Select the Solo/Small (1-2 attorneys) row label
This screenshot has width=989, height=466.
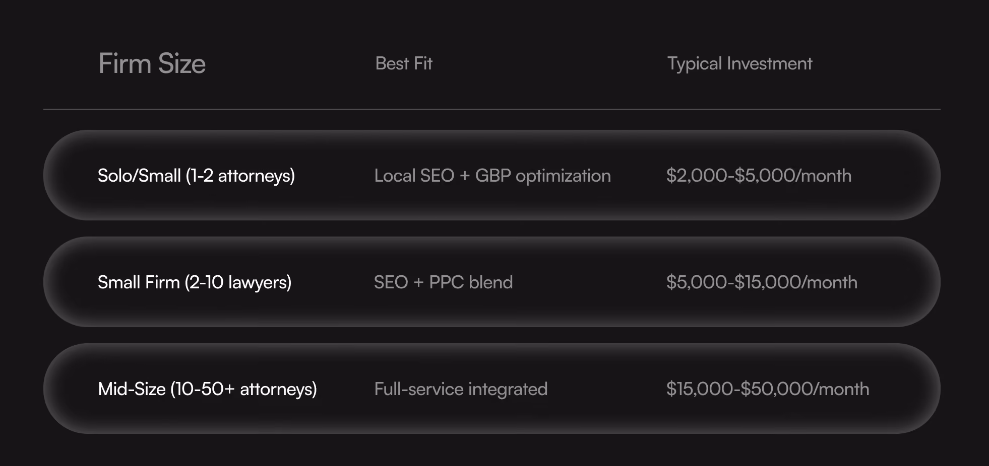tap(196, 176)
